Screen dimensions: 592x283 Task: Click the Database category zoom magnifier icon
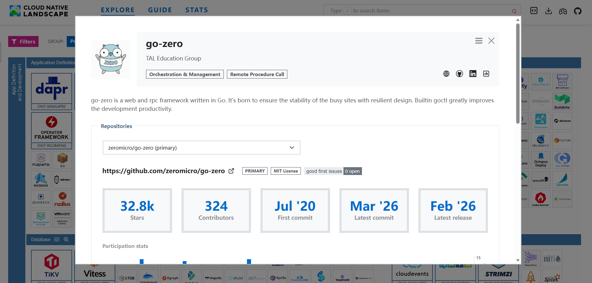point(66,239)
